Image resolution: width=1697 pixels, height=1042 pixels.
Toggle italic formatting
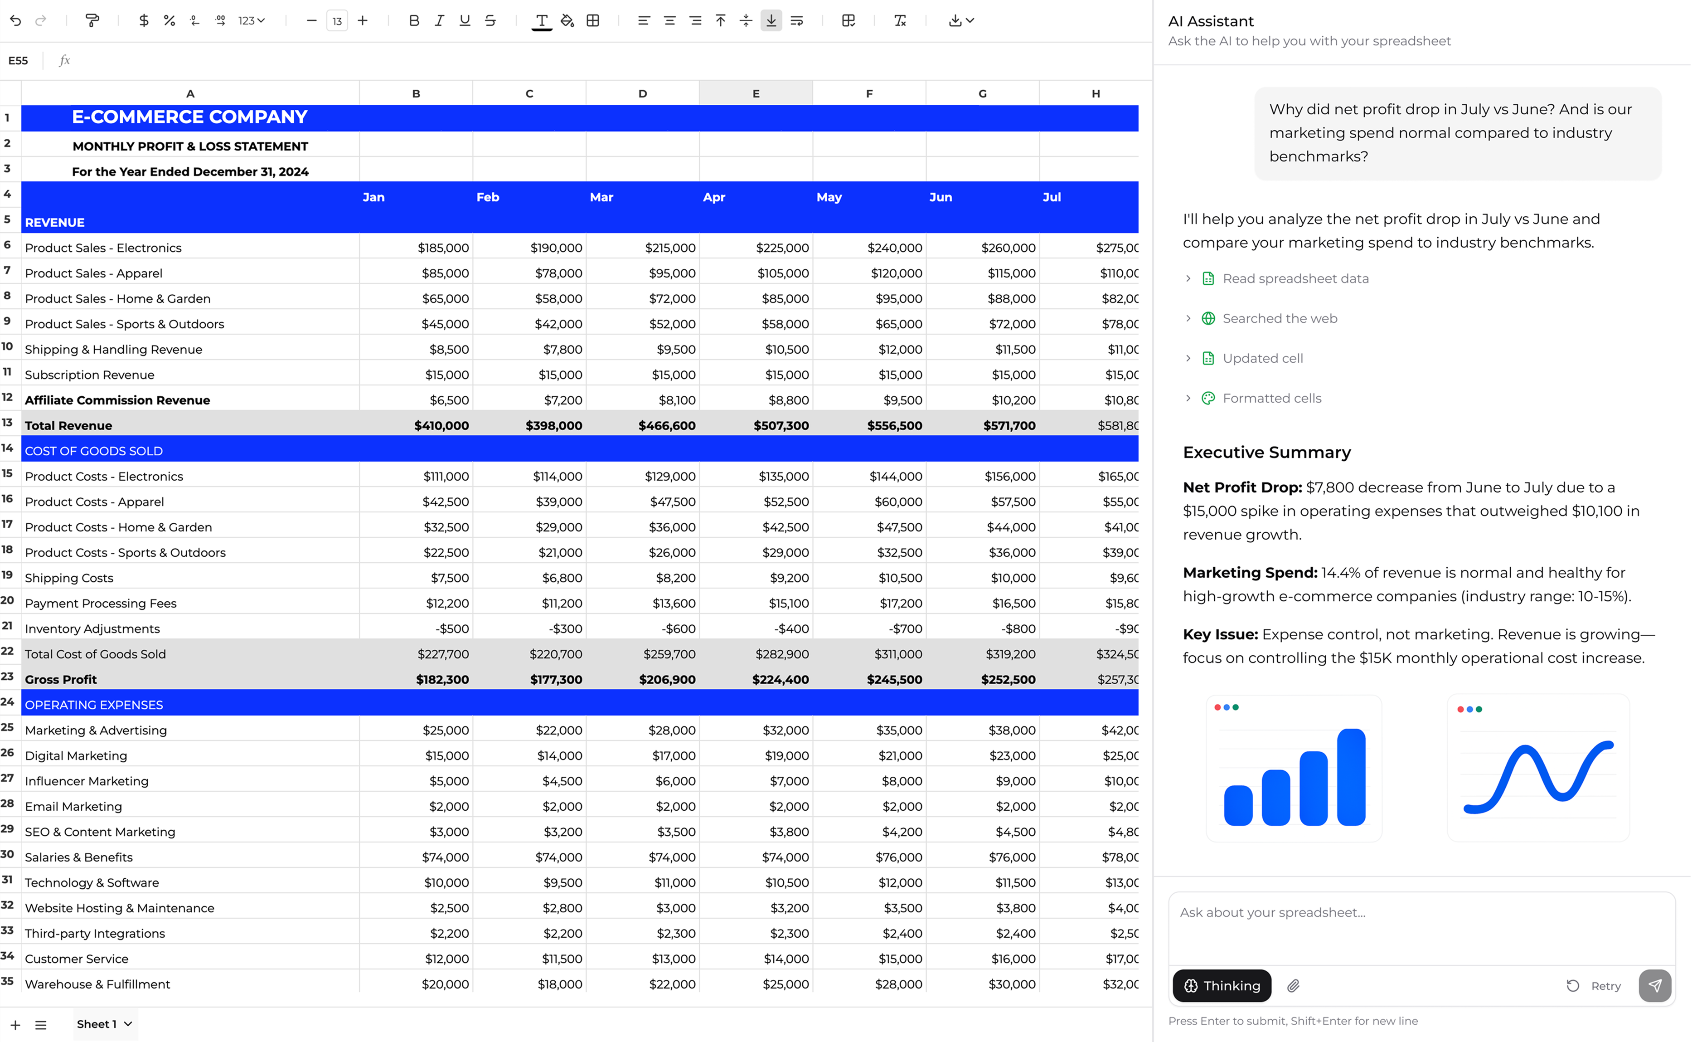click(439, 21)
